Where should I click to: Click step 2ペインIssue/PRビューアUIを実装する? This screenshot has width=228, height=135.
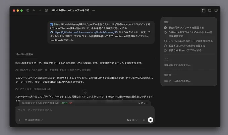188,41
